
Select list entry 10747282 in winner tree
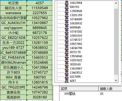[x=76, y=32]
